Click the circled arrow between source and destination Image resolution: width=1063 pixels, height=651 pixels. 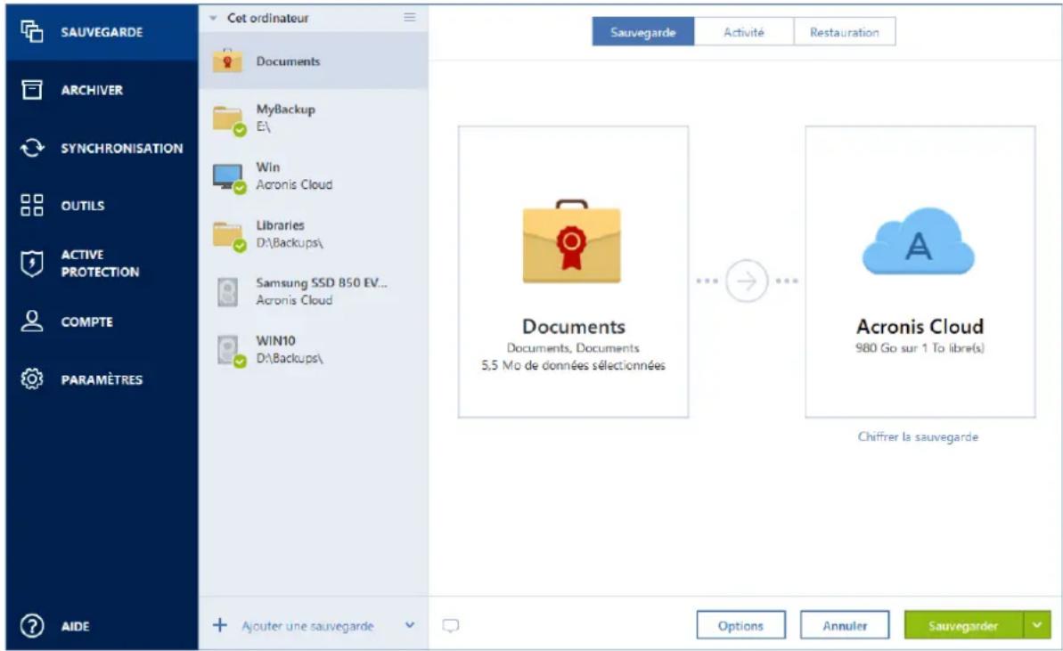pyautogui.click(x=747, y=281)
